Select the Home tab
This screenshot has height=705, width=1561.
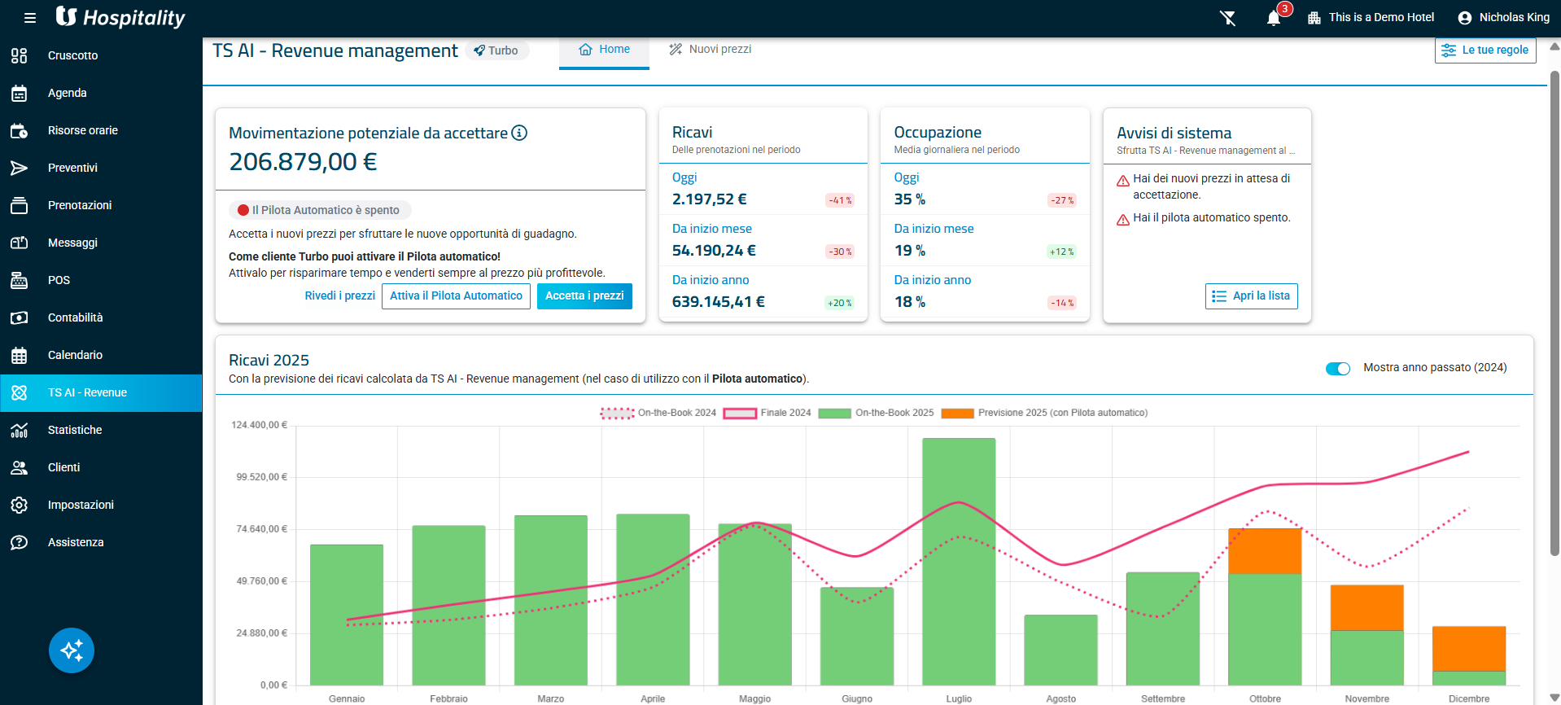(x=604, y=50)
